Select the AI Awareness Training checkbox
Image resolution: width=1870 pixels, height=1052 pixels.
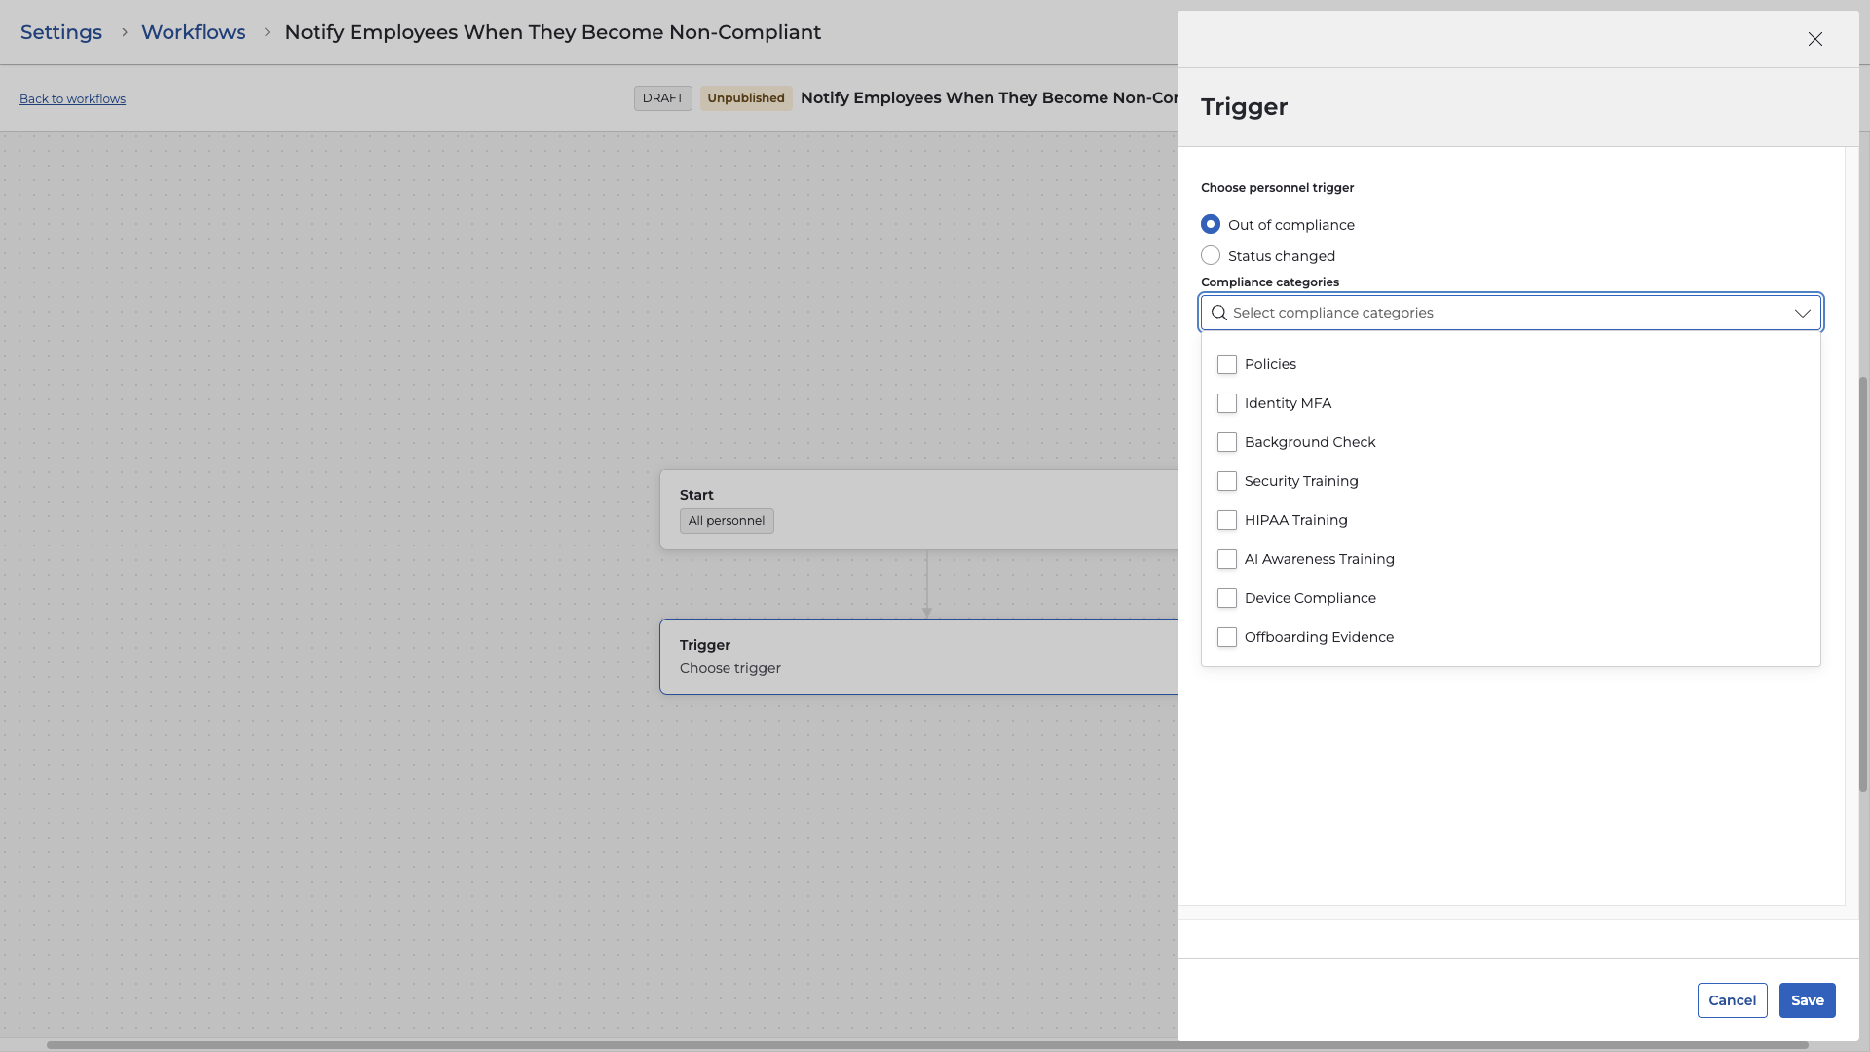coord(1227,559)
